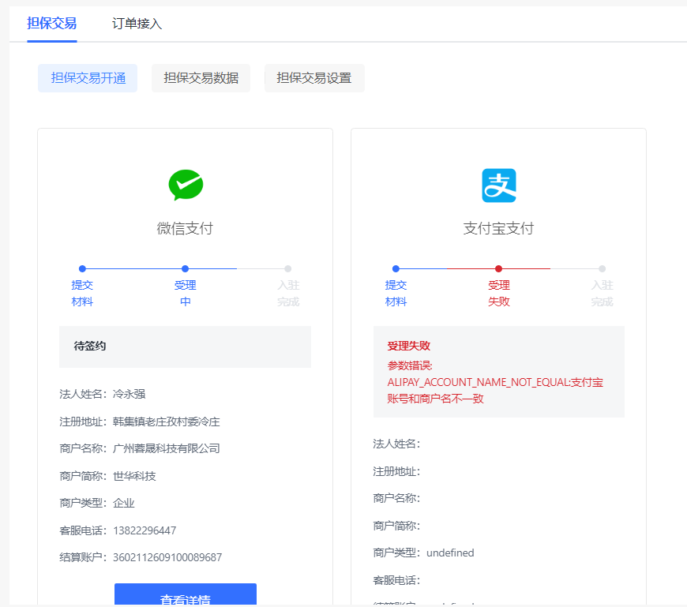Screen dimensions: 687x607
Task: Go to 担保交易设置 sub-tab
Action: pyautogui.click(x=314, y=78)
